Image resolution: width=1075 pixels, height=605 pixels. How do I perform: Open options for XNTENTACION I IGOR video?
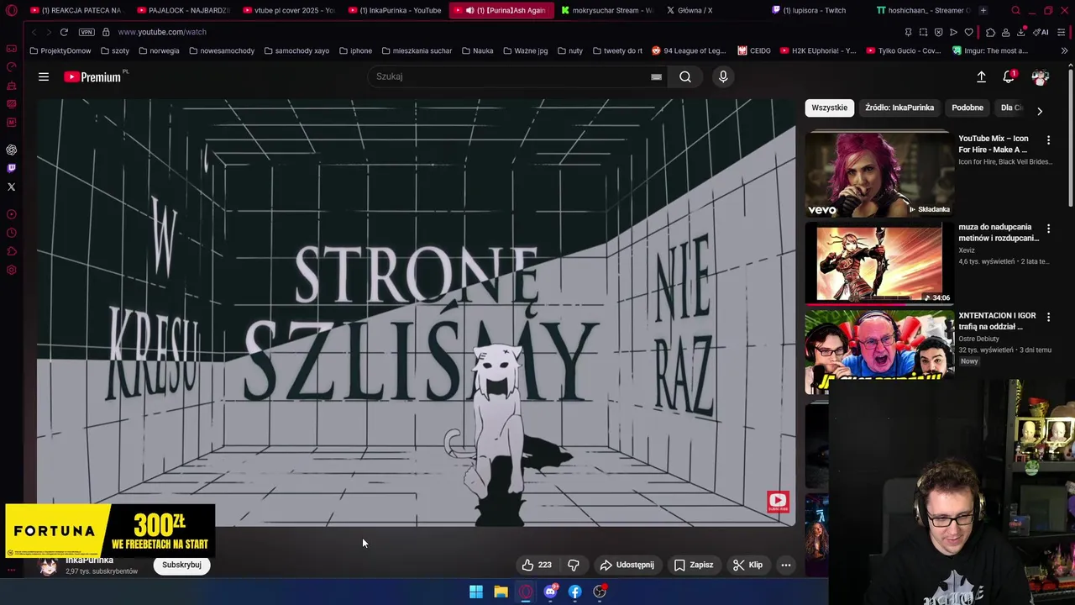(1048, 317)
